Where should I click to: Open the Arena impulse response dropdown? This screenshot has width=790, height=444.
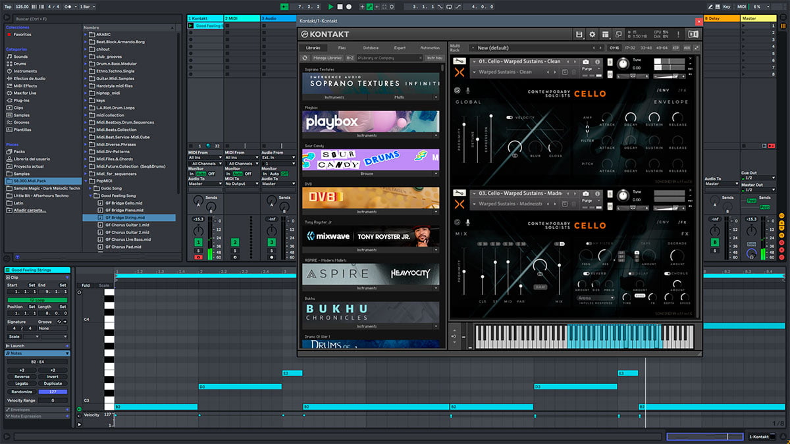[596, 298]
